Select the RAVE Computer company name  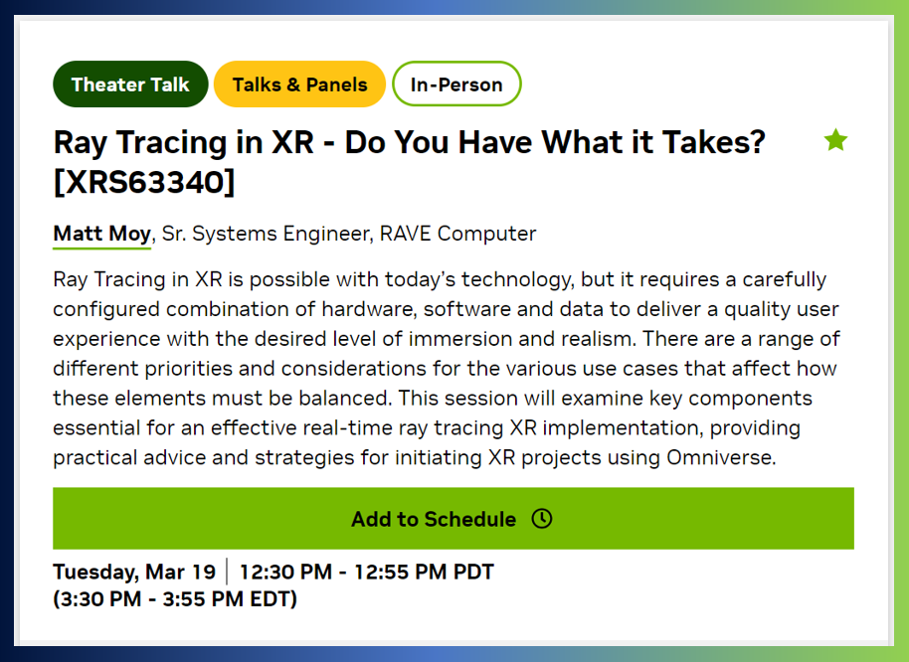[x=458, y=233]
